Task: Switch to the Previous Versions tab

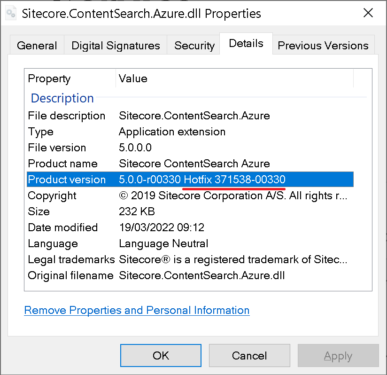Action: pyautogui.click(x=323, y=45)
